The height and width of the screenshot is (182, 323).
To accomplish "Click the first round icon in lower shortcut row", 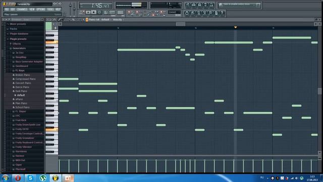I will (187, 13).
